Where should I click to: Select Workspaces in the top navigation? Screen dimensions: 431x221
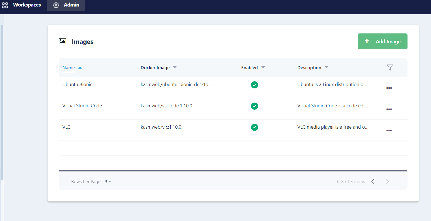27,5
